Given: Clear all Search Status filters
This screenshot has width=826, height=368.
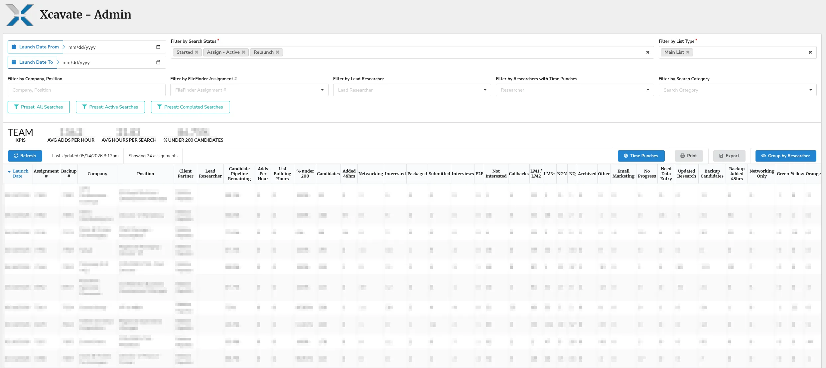Looking at the screenshot, I should tap(647, 52).
